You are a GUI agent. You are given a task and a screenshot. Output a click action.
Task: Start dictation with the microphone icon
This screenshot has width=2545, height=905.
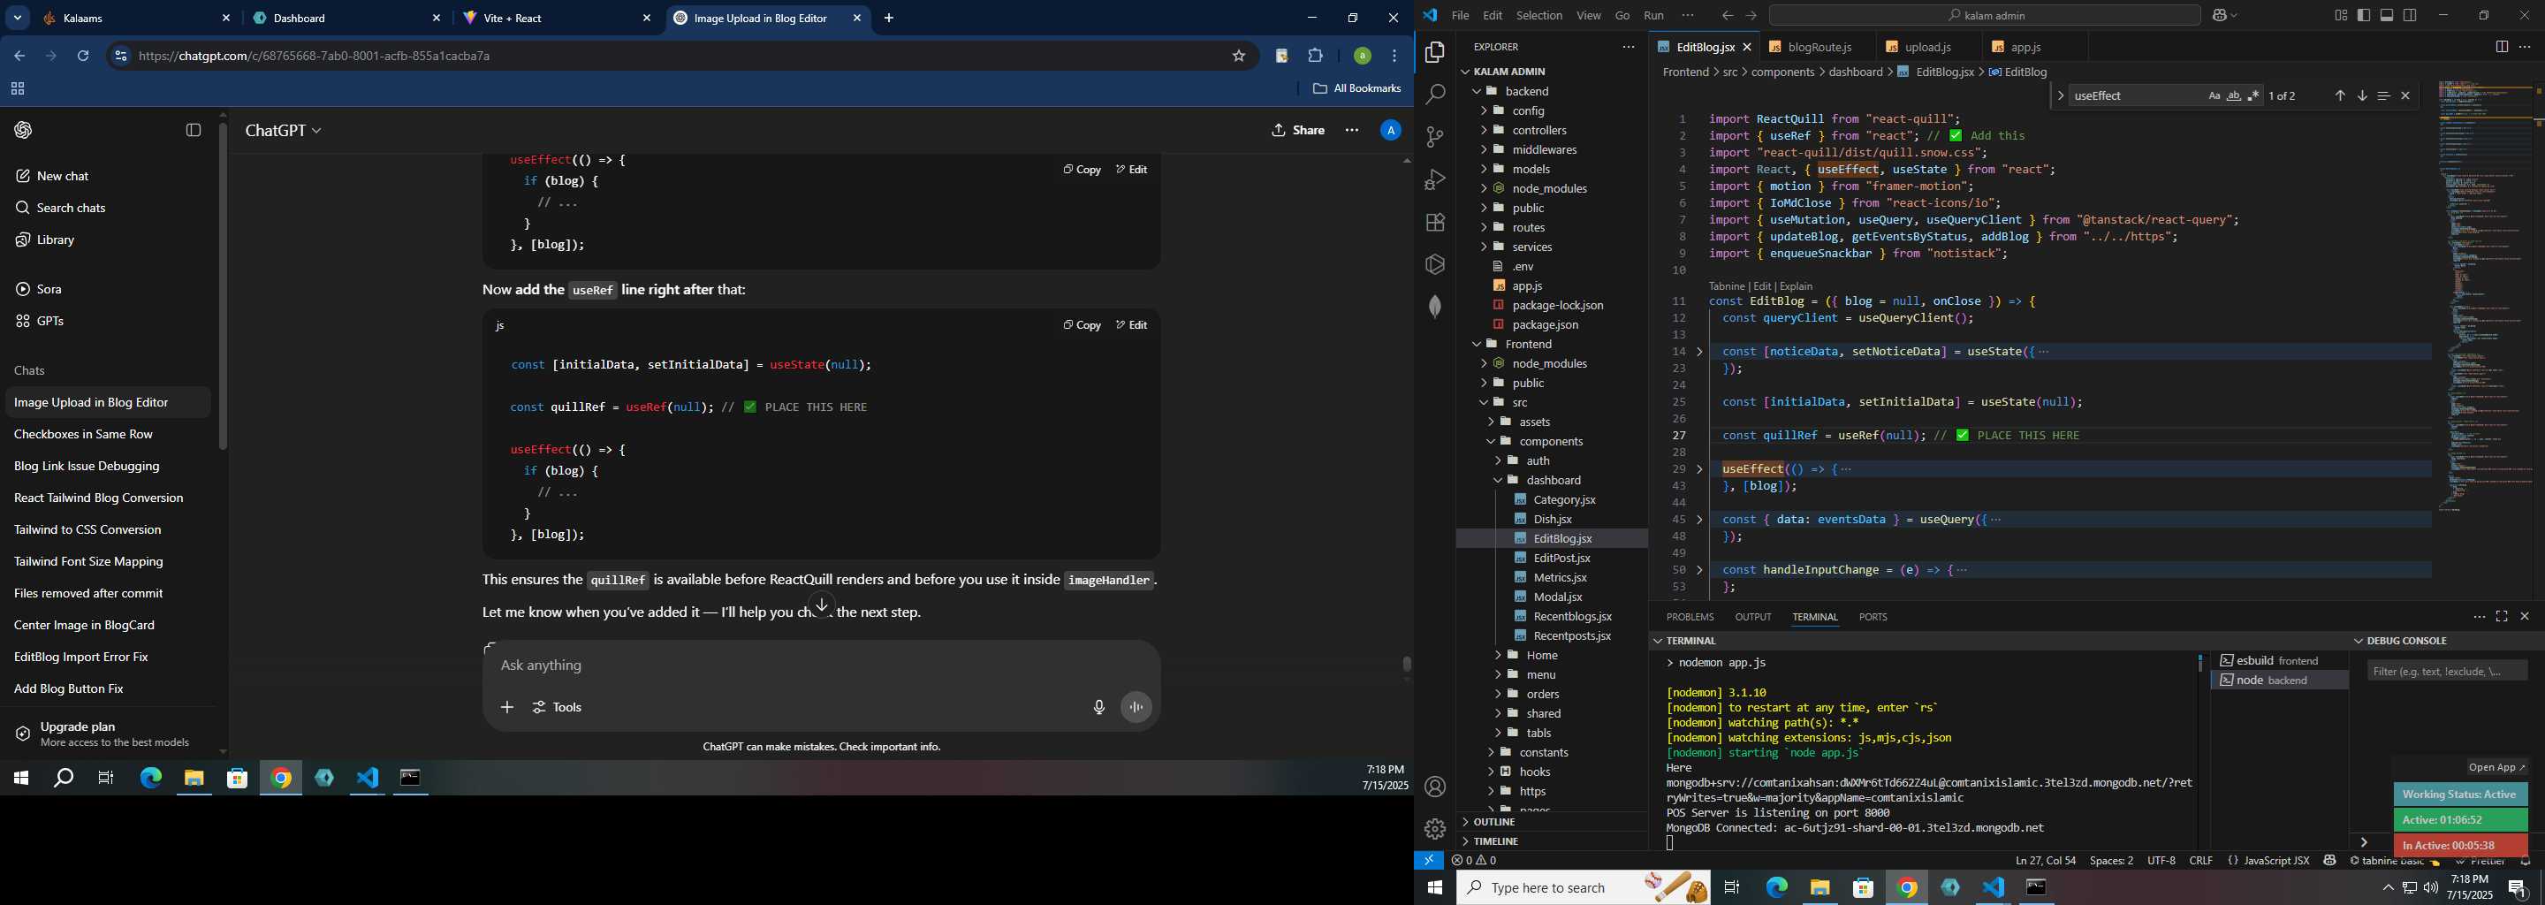pyautogui.click(x=1098, y=707)
